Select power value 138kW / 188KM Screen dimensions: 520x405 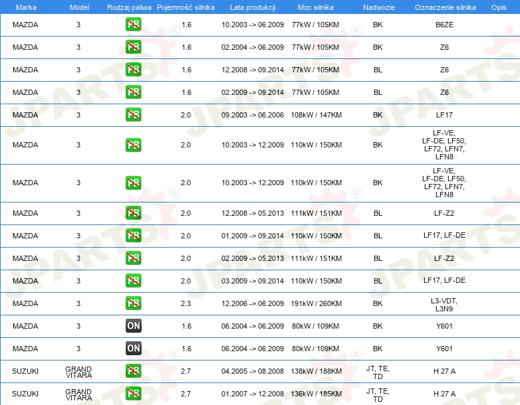click(316, 371)
